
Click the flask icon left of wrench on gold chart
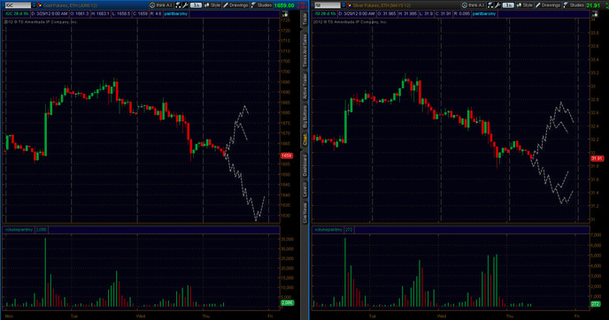point(178,5)
